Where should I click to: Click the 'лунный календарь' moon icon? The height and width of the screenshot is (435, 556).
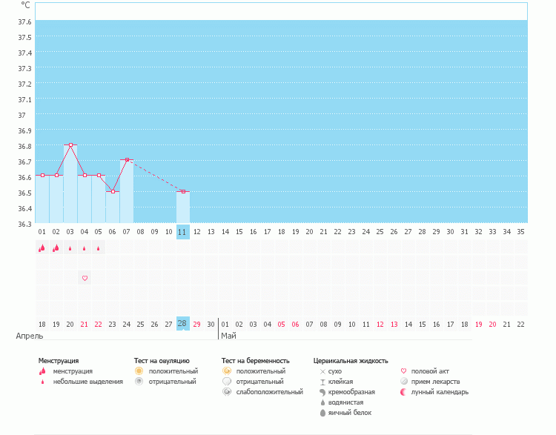pyautogui.click(x=404, y=392)
